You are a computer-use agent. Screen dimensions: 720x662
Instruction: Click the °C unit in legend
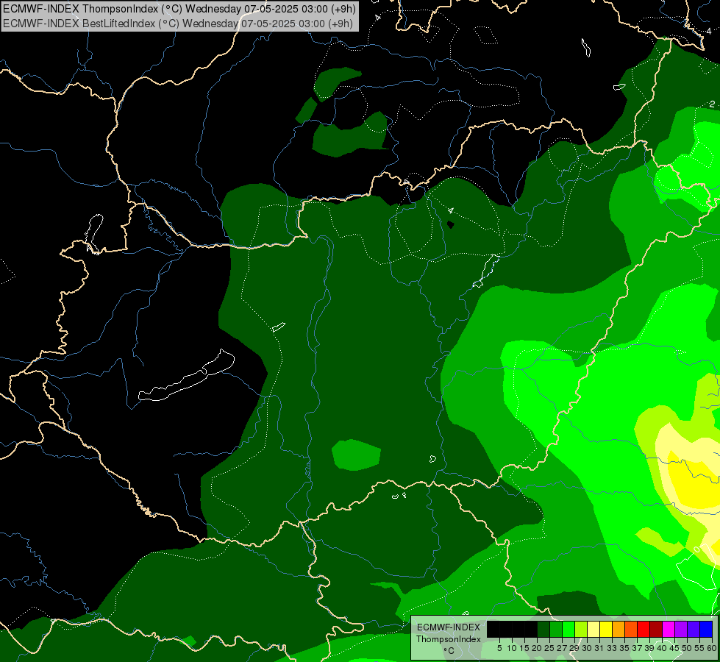(x=449, y=650)
